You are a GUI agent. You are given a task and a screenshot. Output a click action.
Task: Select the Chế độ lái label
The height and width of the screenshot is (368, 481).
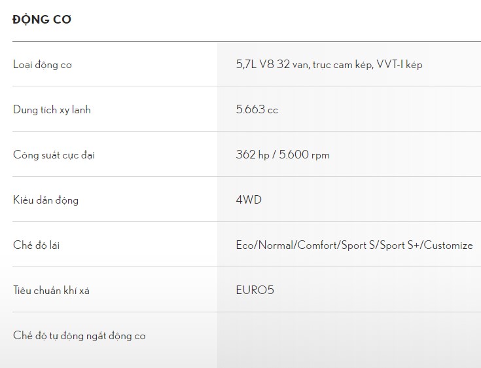(x=36, y=246)
